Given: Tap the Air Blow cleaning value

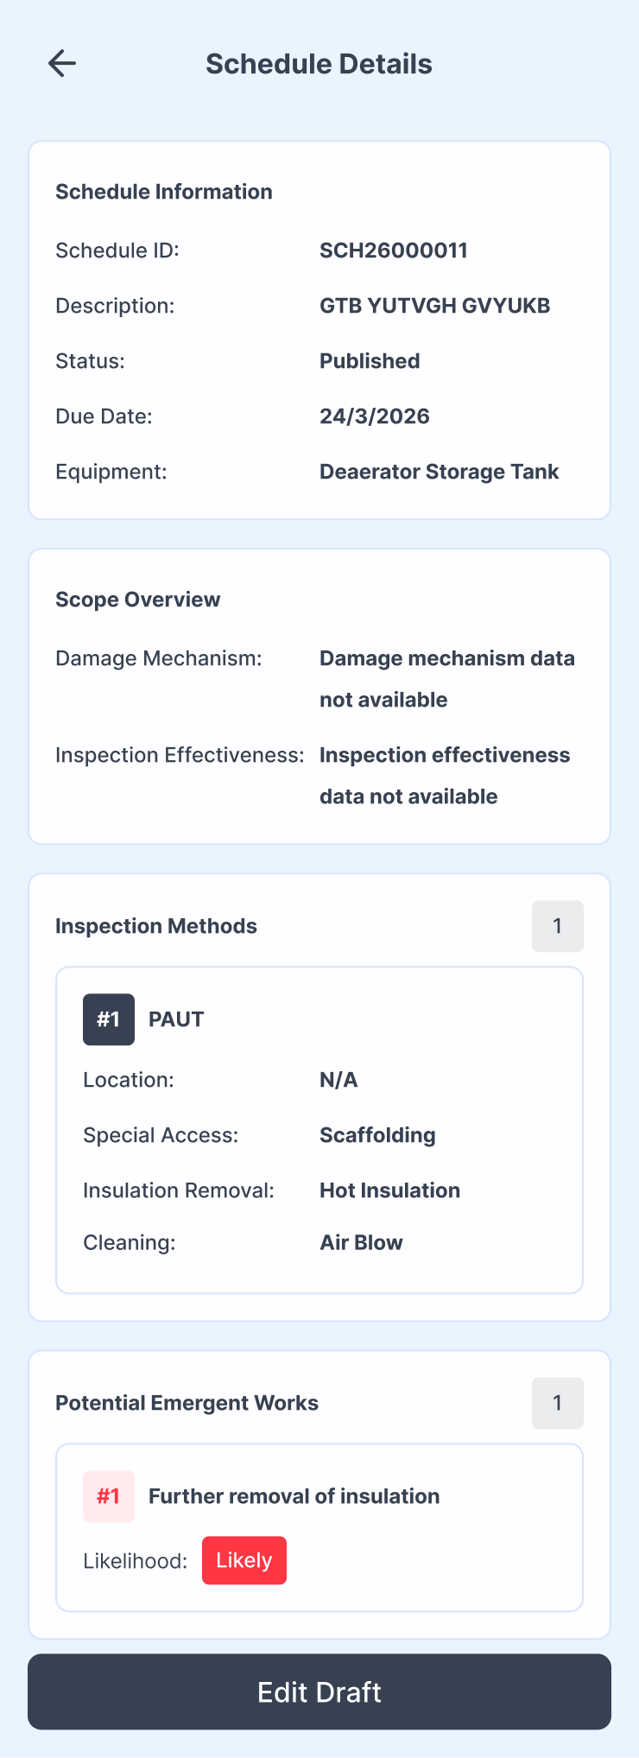Looking at the screenshot, I should (361, 1242).
